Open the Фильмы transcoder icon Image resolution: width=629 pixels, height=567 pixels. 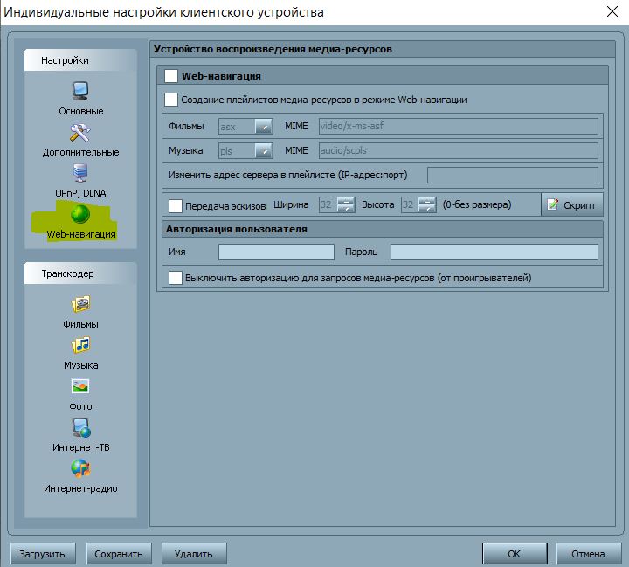[x=80, y=304]
